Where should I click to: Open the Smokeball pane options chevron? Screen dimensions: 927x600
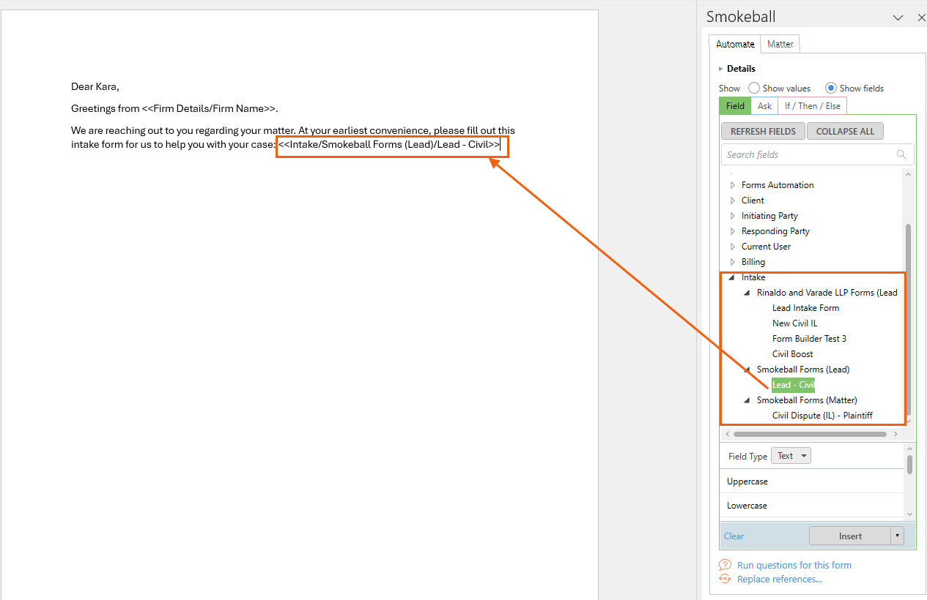(x=898, y=18)
